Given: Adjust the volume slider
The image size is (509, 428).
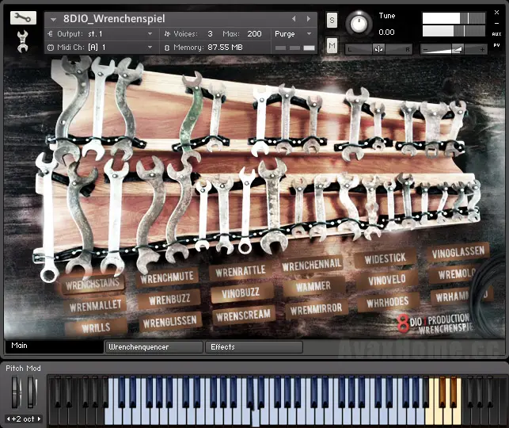Looking at the screenshot, I should (454, 49).
